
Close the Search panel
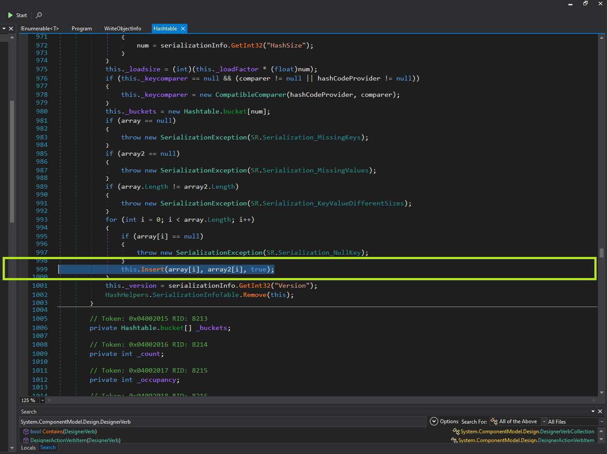point(600,411)
